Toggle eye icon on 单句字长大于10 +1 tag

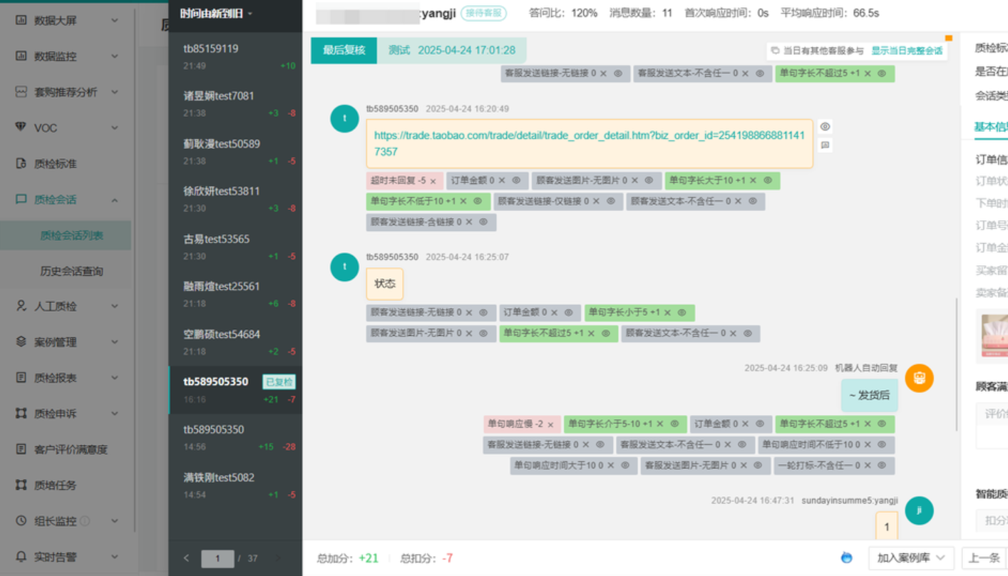pos(768,181)
